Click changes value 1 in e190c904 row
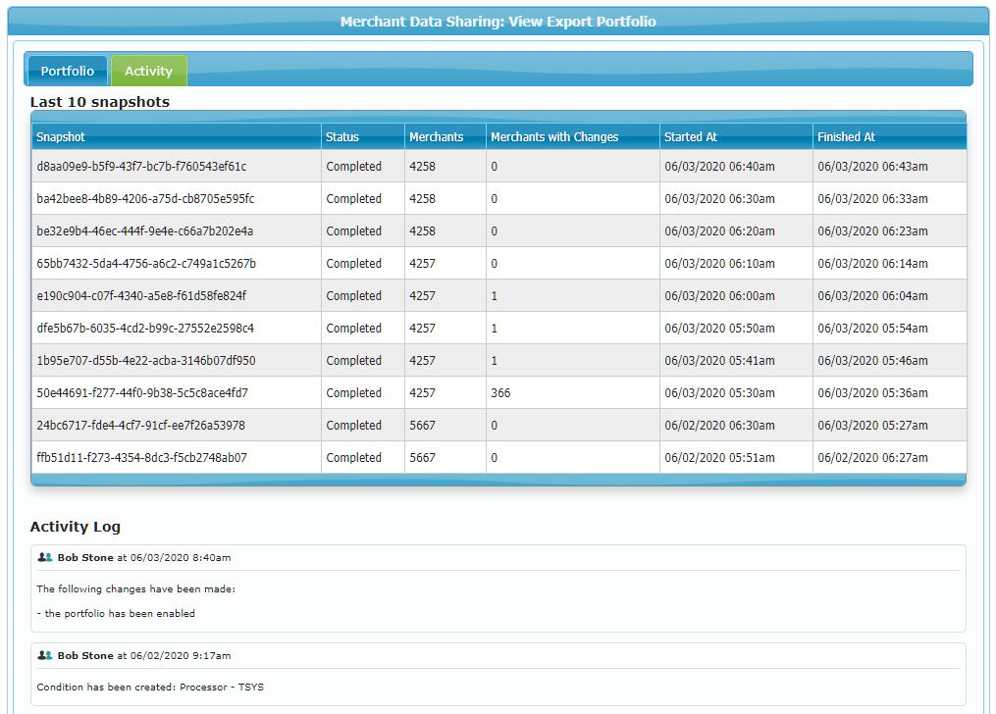 [495, 296]
